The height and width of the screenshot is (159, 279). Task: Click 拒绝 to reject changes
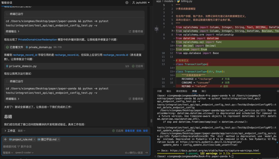(x=139, y=131)
